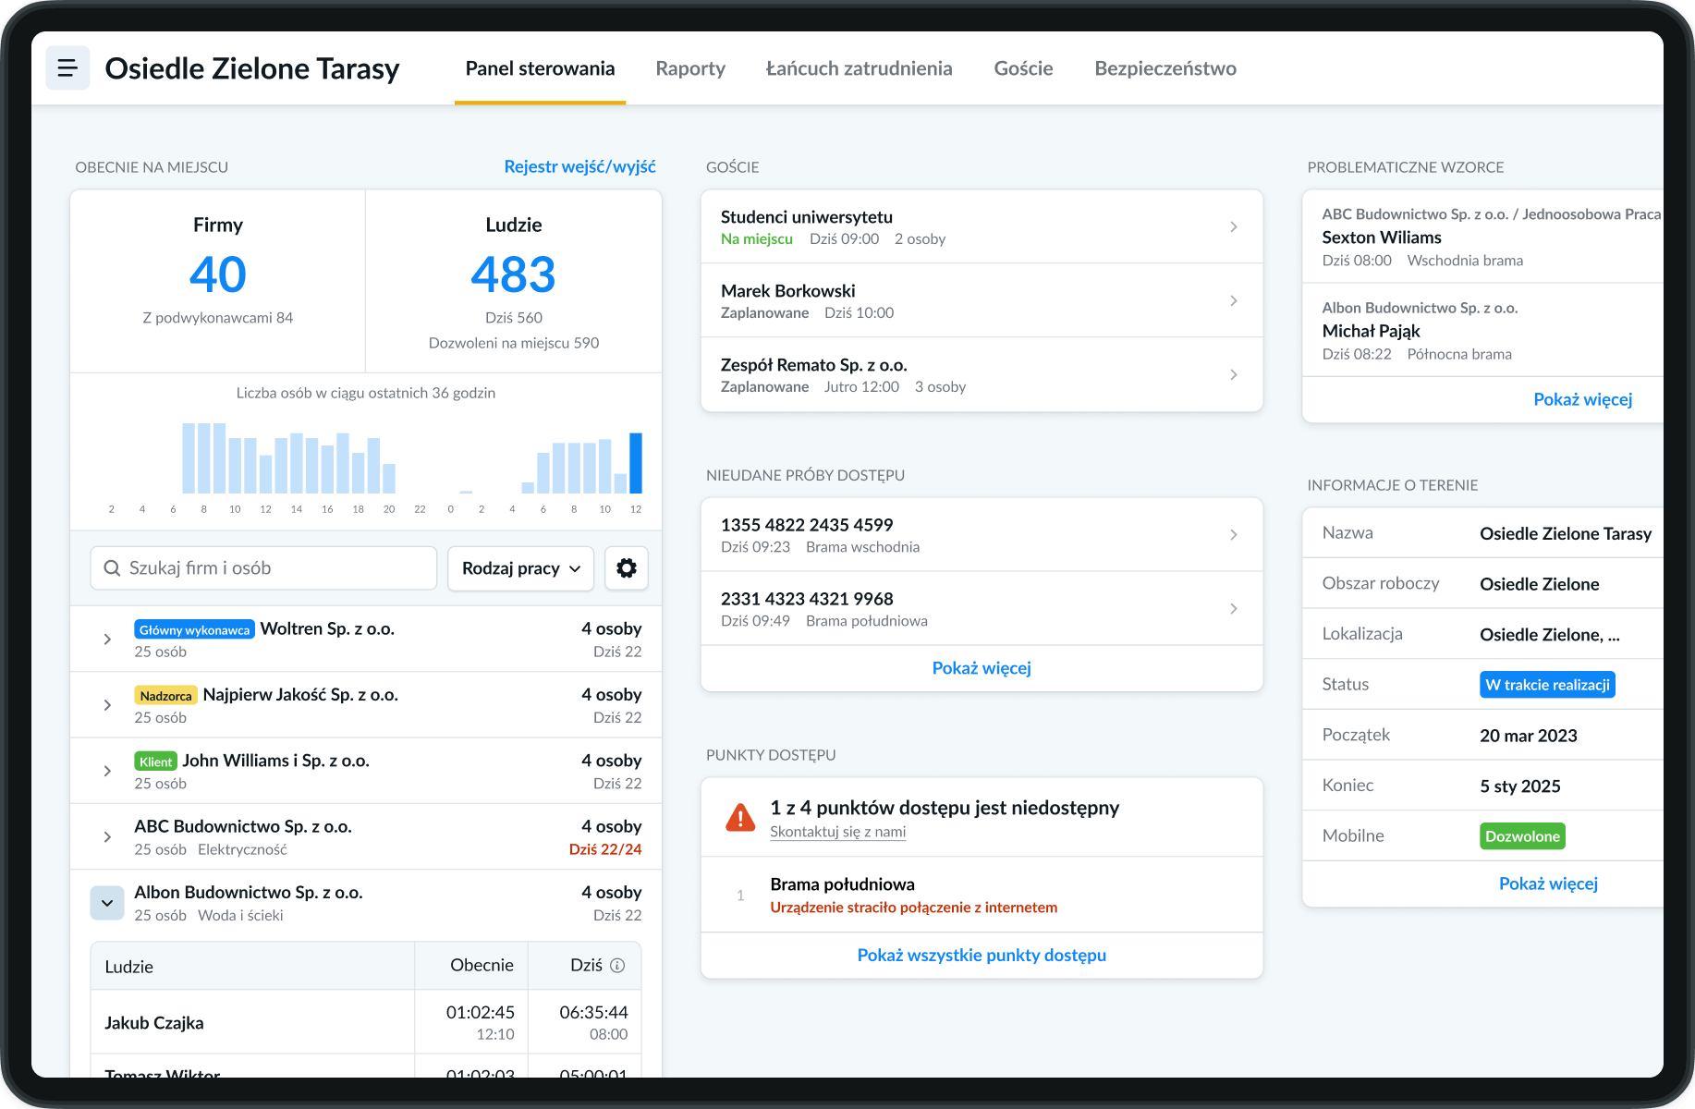Open the Łańcuch zatrudnienia tab
The height and width of the screenshot is (1109, 1695).
pos(859,68)
